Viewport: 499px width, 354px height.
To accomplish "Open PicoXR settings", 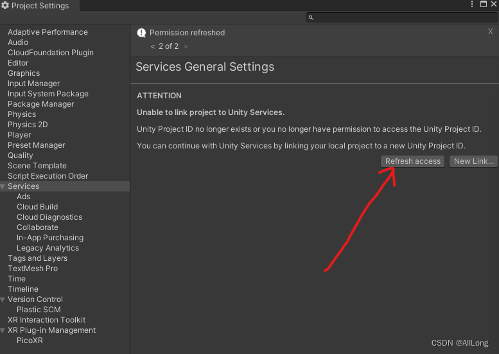I will (x=30, y=341).
